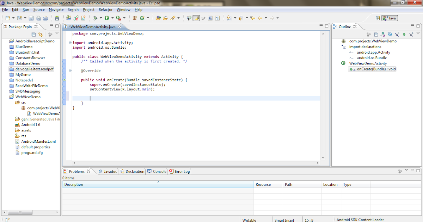The width and height of the screenshot is (423, 222).
Task: Click the Print icon in the toolbar
Action: pos(45,18)
